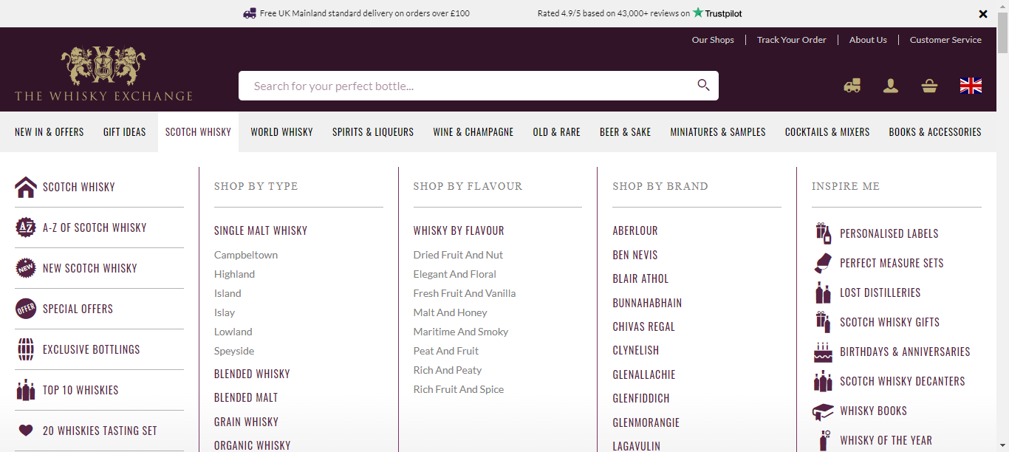Open the Spirits & Liqueurs menu
Viewport: 1009px width, 452px height.
tap(373, 132)
